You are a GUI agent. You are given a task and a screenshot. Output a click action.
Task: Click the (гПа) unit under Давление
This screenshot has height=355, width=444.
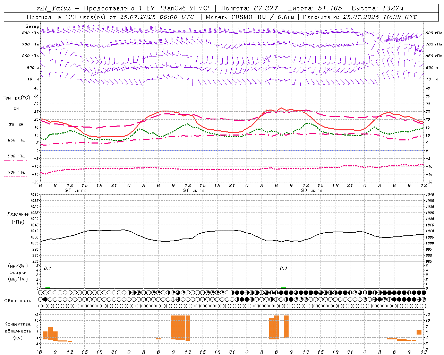point(18,222)
